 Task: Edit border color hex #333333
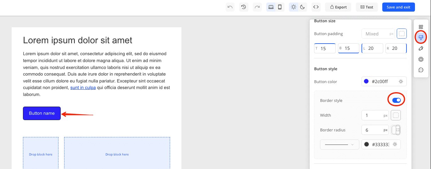point(381,145)
